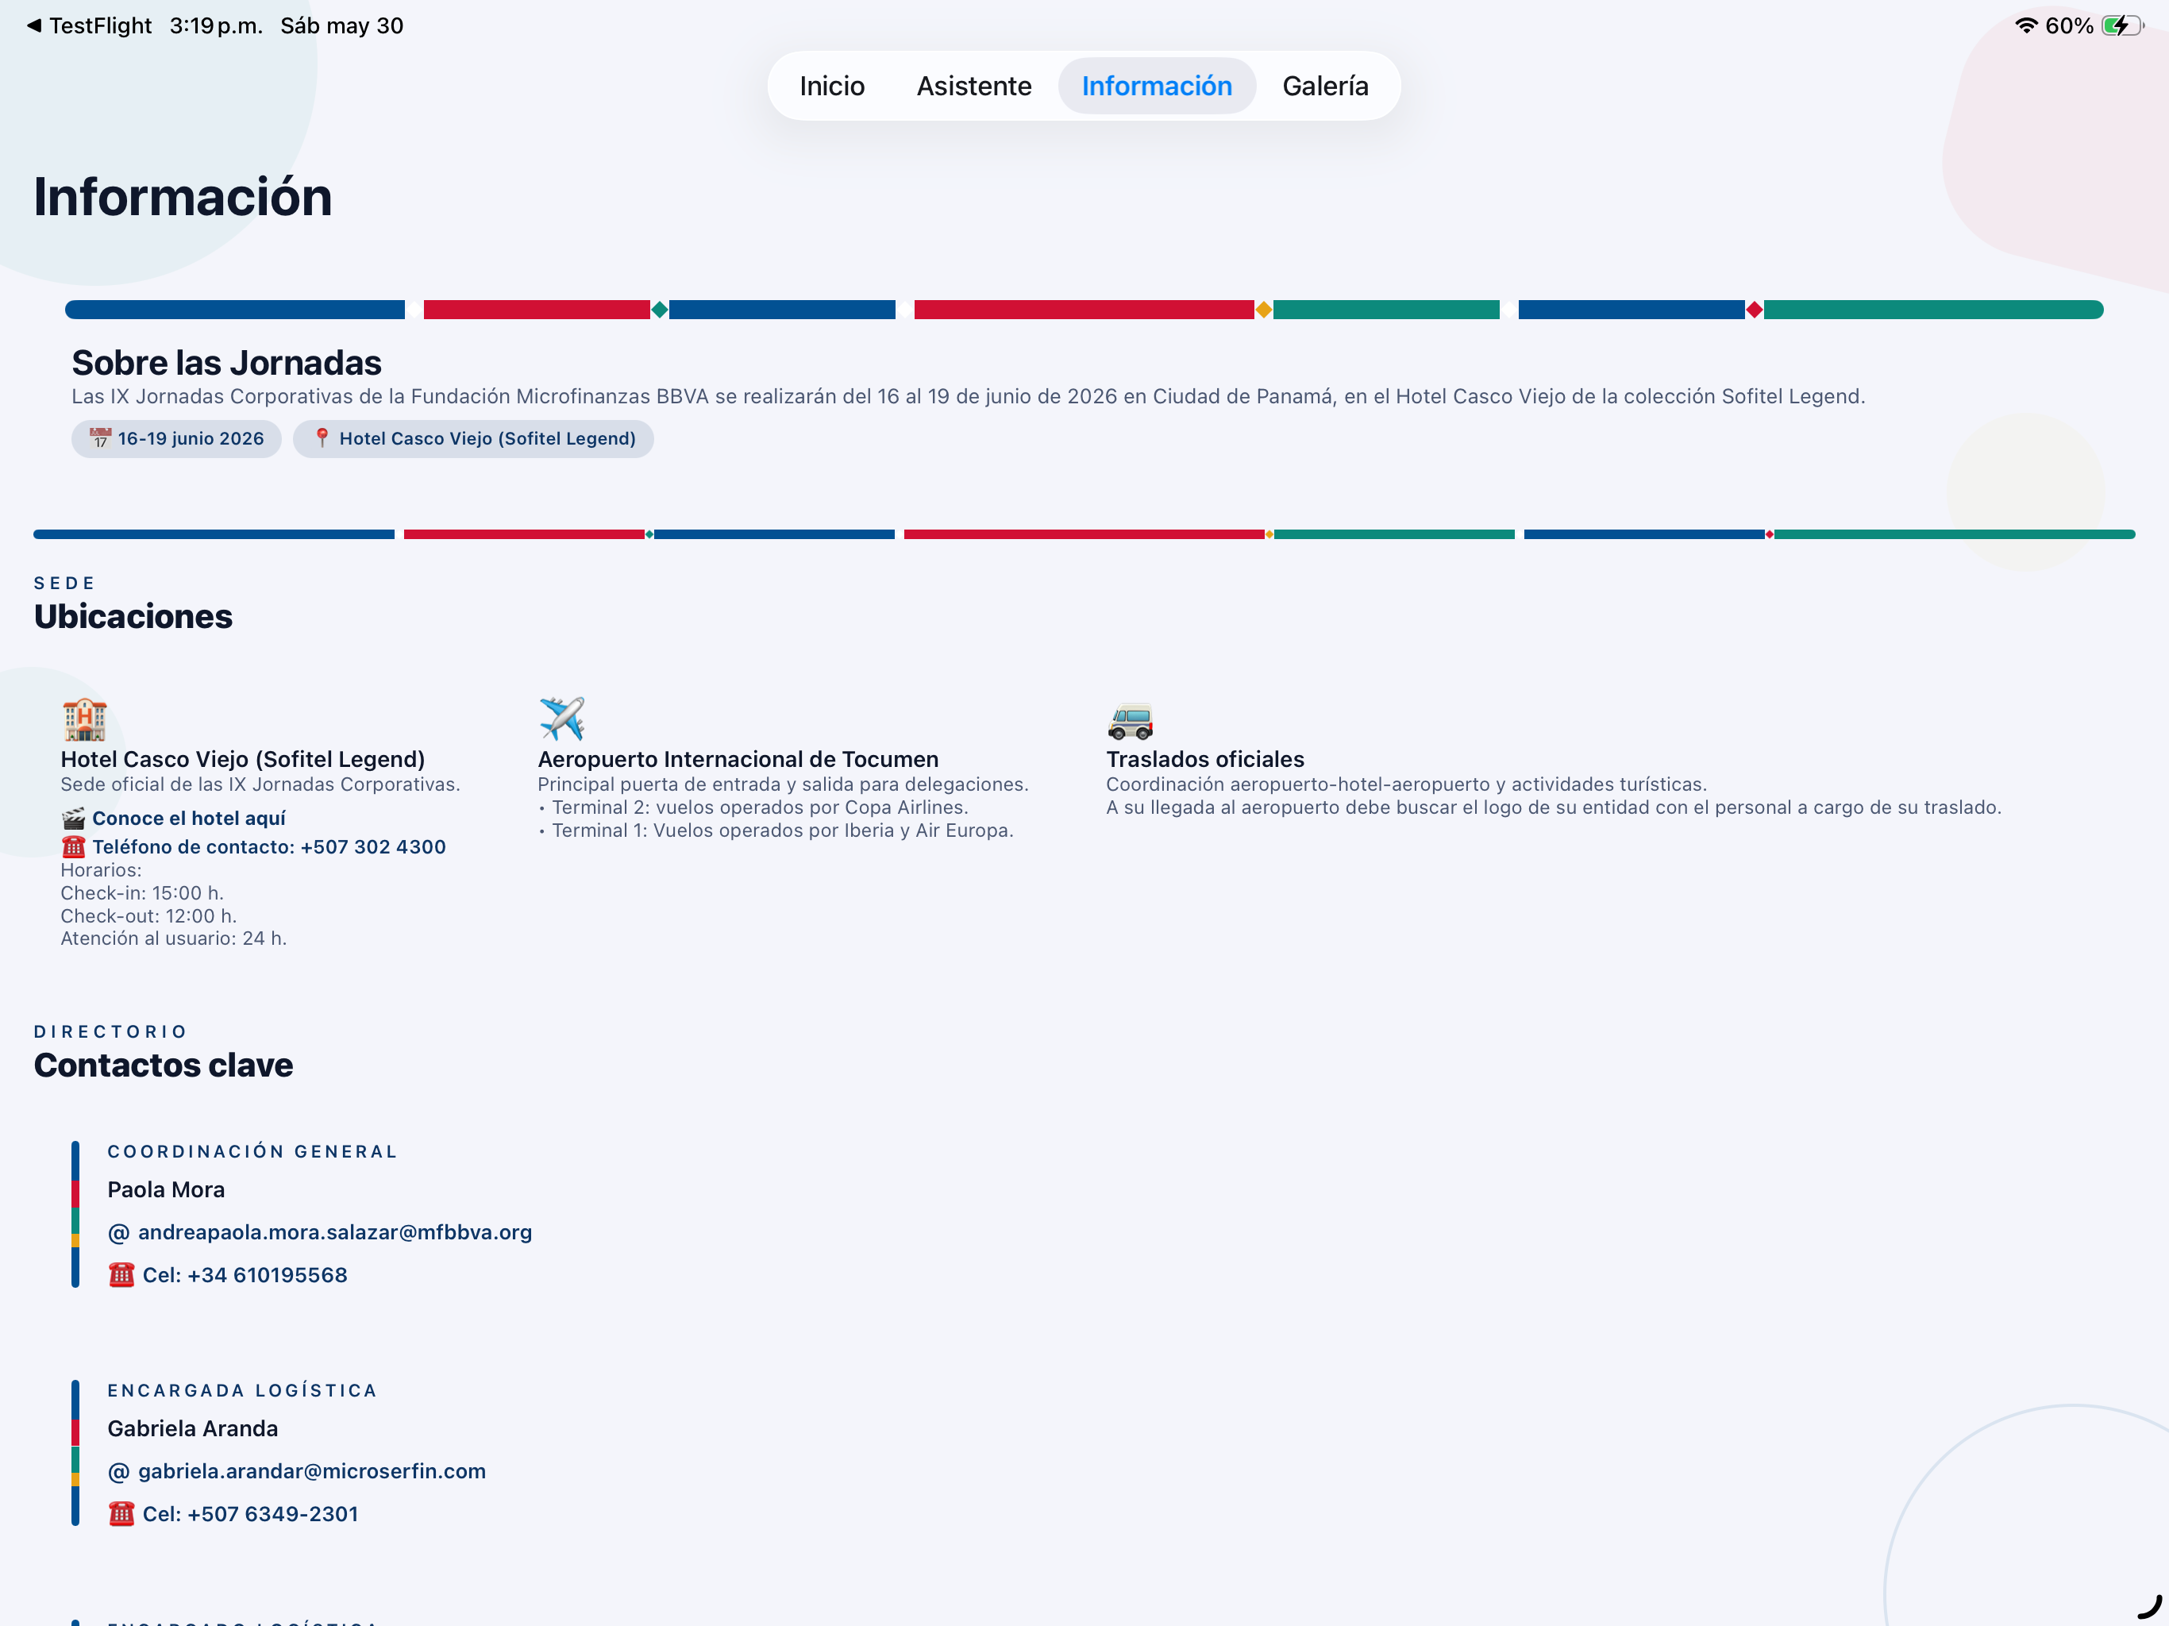Click the 'Hotel Casco Viejo (Sofitel Legend)' card title
This screenshot has width=2169, height=1626.
click(243, 759)
